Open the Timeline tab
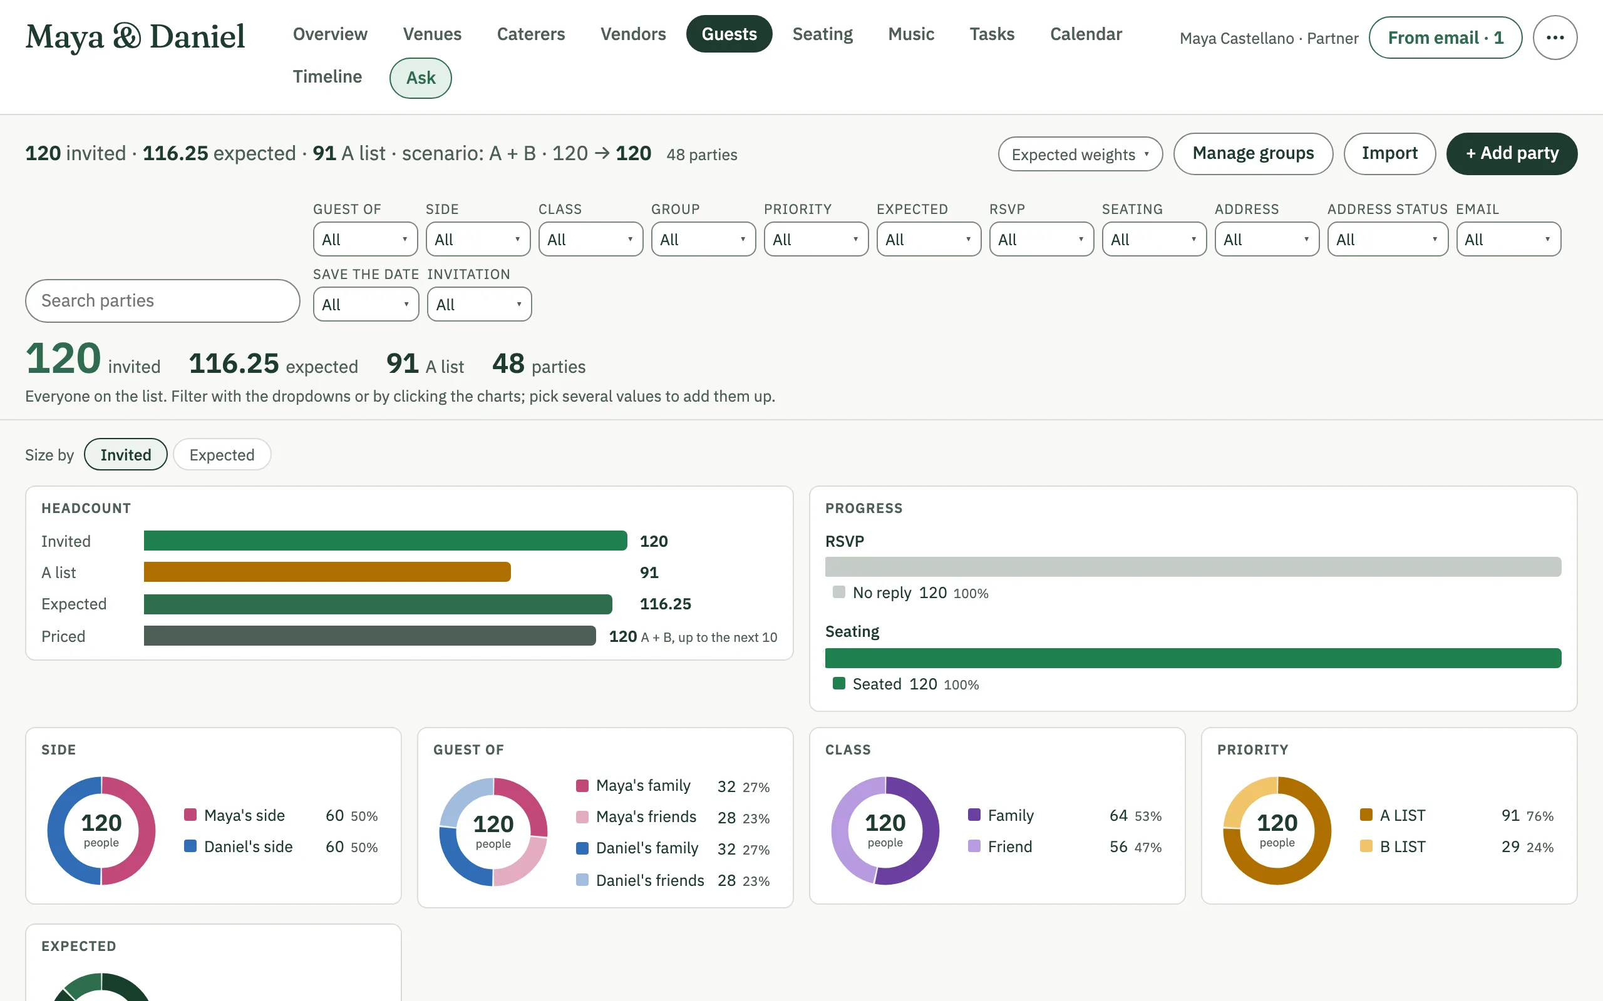The image size is (1603, 1001). [x=327, y=77]
